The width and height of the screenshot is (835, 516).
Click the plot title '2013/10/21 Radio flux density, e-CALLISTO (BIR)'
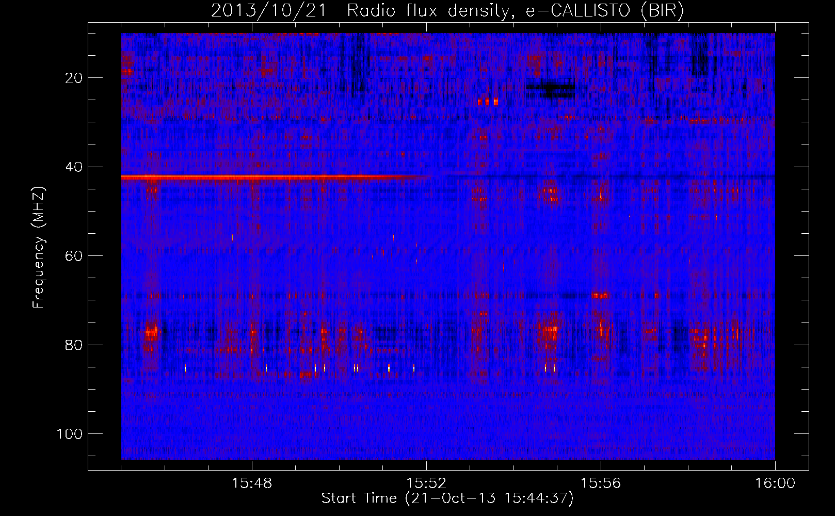pos(448,10)
